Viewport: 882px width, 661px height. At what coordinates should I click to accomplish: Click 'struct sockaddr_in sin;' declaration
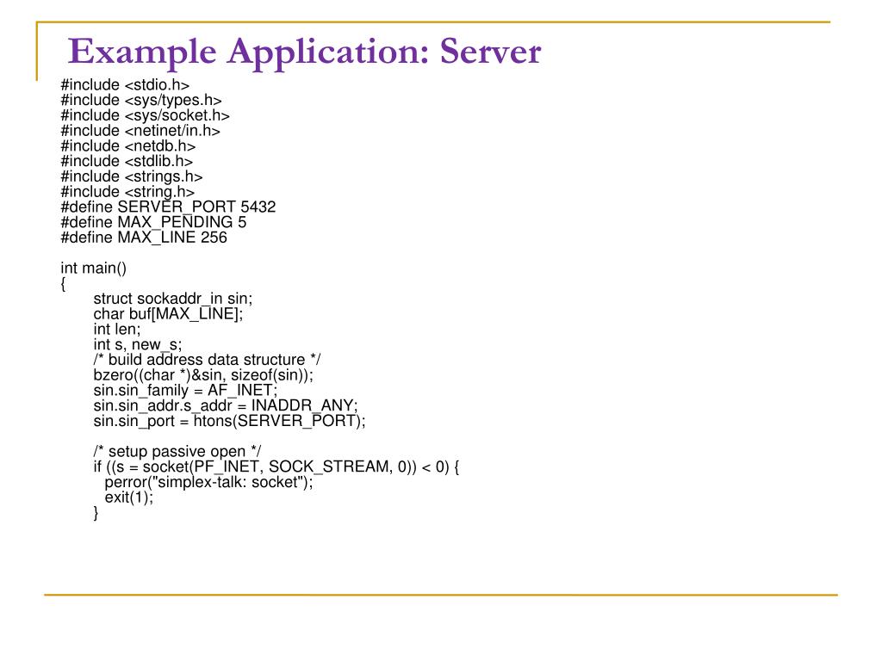[172, 299]
